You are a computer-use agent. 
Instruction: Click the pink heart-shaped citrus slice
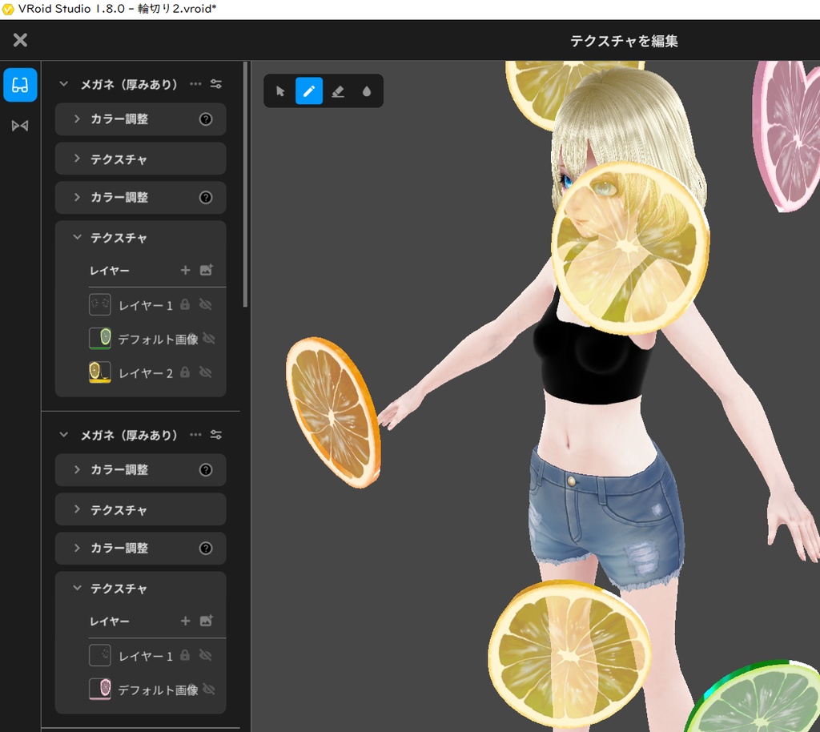coord(786,136)
